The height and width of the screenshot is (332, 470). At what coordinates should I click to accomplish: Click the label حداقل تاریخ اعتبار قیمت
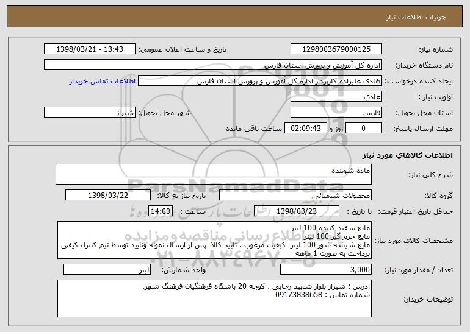[x=415, y=212]
